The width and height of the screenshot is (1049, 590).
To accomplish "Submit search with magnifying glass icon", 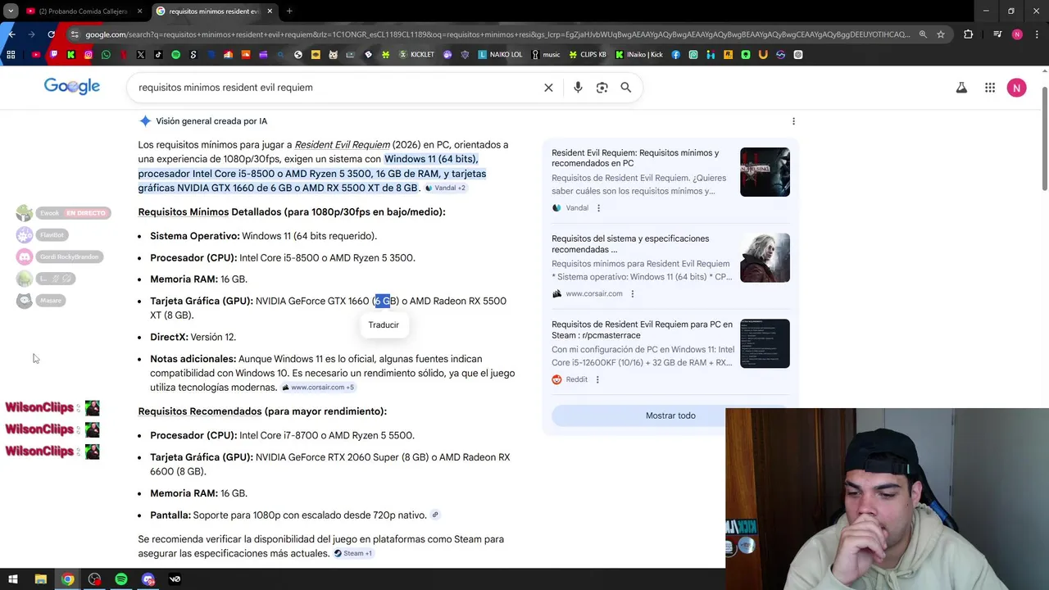I will pos(626,88).
